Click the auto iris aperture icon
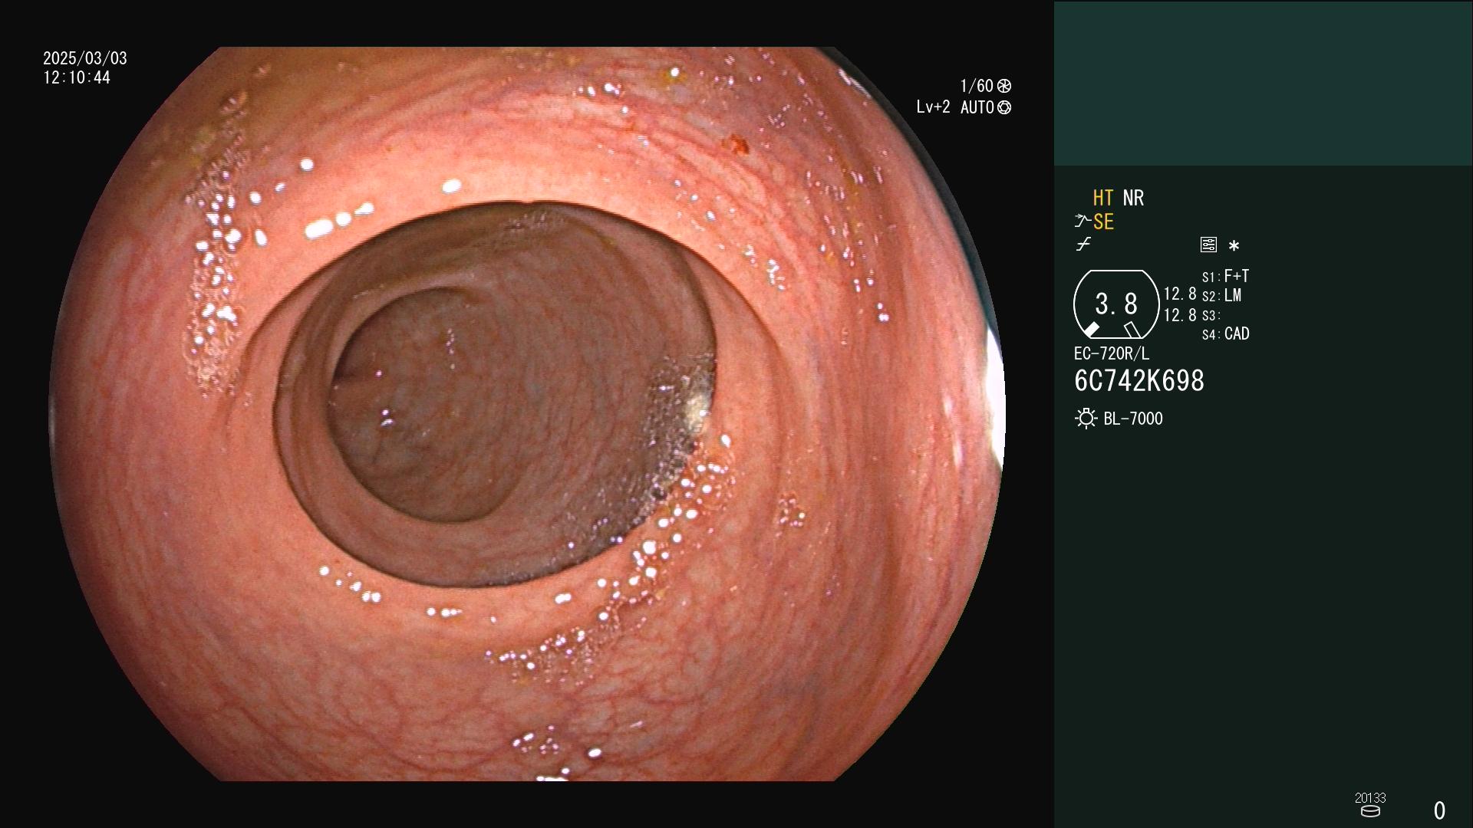 coord(1003,108)
